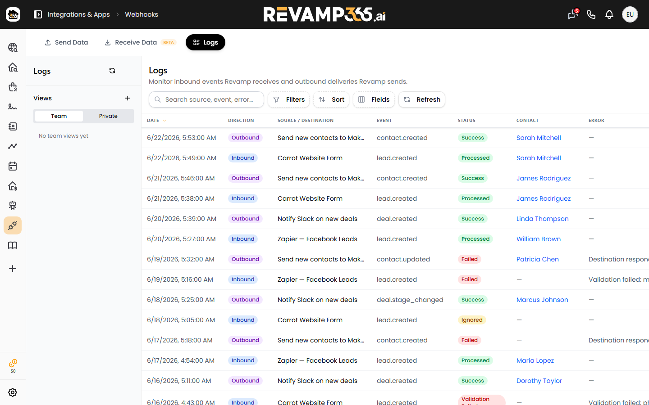Open the Revamp365 home logo icon

[x=13, y=14]
